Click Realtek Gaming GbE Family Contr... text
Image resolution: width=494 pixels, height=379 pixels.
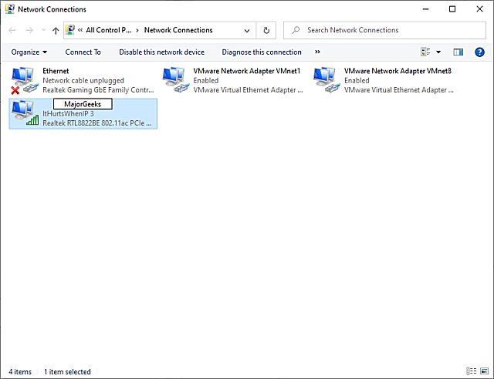[x=98, y=90]
